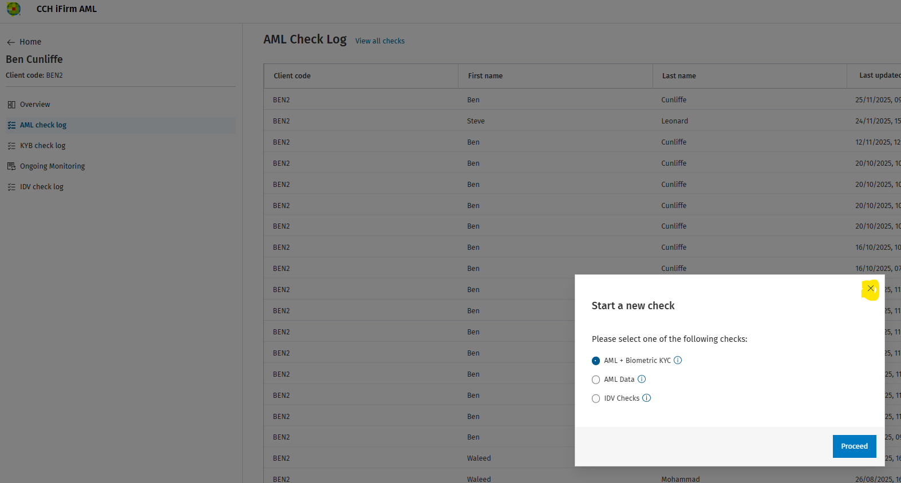Open the View all checks link

[x=380, y=41]
